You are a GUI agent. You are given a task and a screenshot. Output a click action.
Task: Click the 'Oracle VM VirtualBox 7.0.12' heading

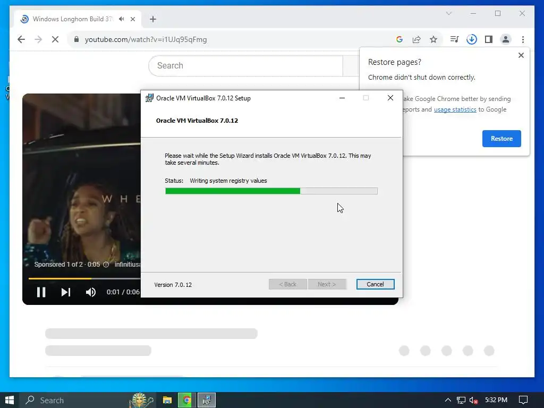click(197, 121)
